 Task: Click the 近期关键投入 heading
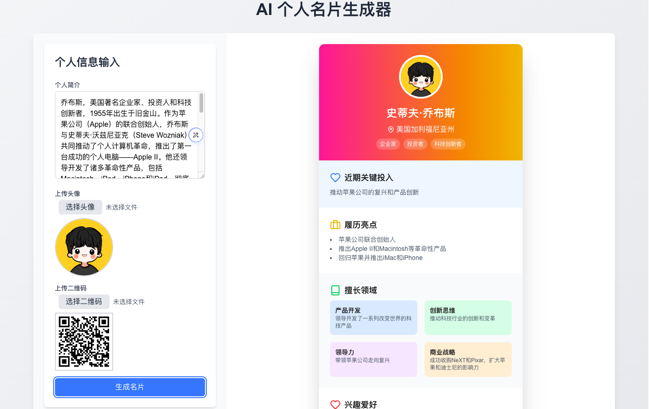(369, 178)
